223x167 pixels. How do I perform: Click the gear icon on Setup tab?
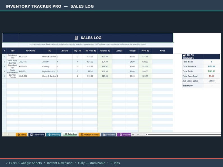point(19,135)
